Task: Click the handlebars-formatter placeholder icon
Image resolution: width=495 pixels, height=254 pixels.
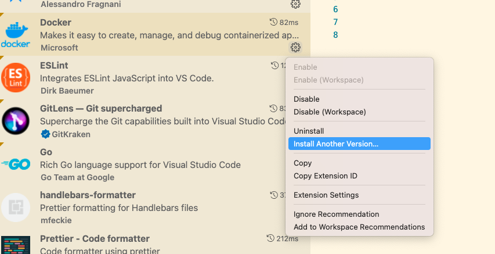Action: coord(16,208)
